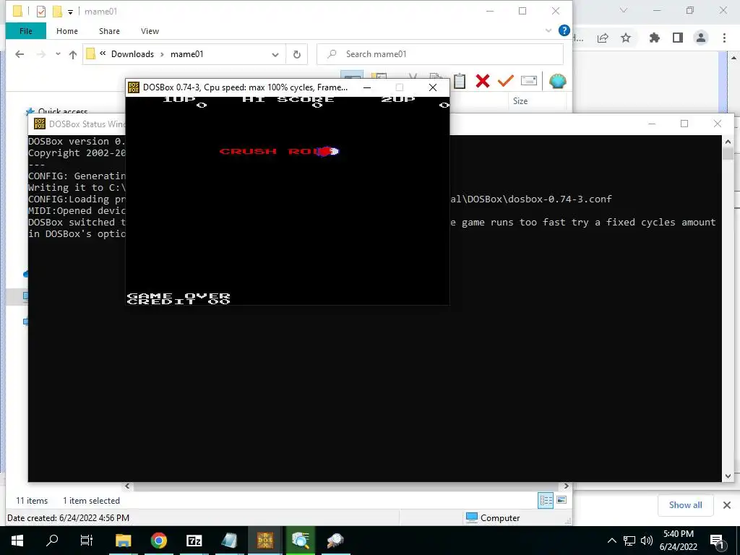Image resolution: width=740 pixels, height=555 pixels.
Task: Open the Home ribbon tab
Action: 67,31
